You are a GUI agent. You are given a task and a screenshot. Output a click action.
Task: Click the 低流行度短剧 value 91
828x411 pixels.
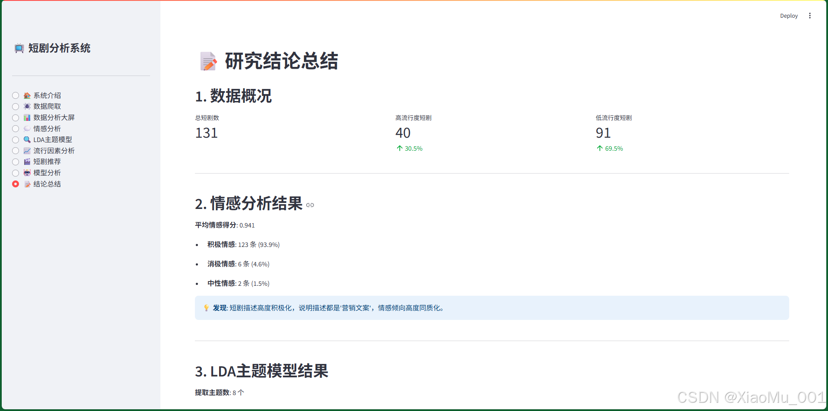click(x=603, y=133)
